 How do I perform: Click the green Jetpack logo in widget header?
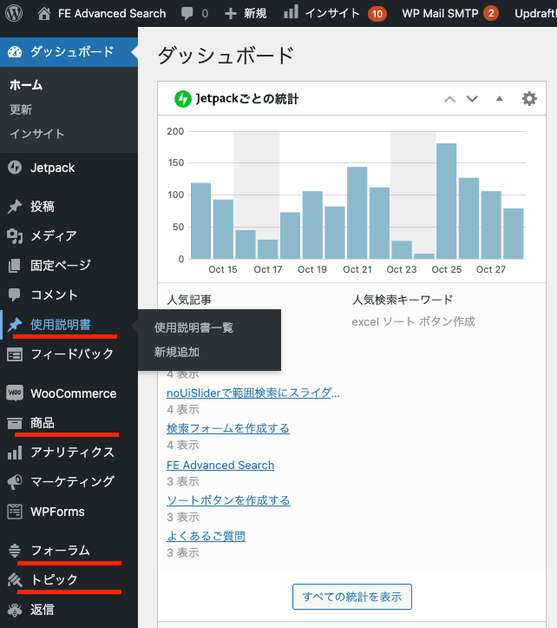(183, 99)
